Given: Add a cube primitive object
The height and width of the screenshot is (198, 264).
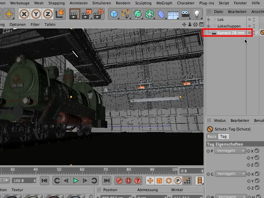Looking at the screenshot, I should [x=114, y=14].
